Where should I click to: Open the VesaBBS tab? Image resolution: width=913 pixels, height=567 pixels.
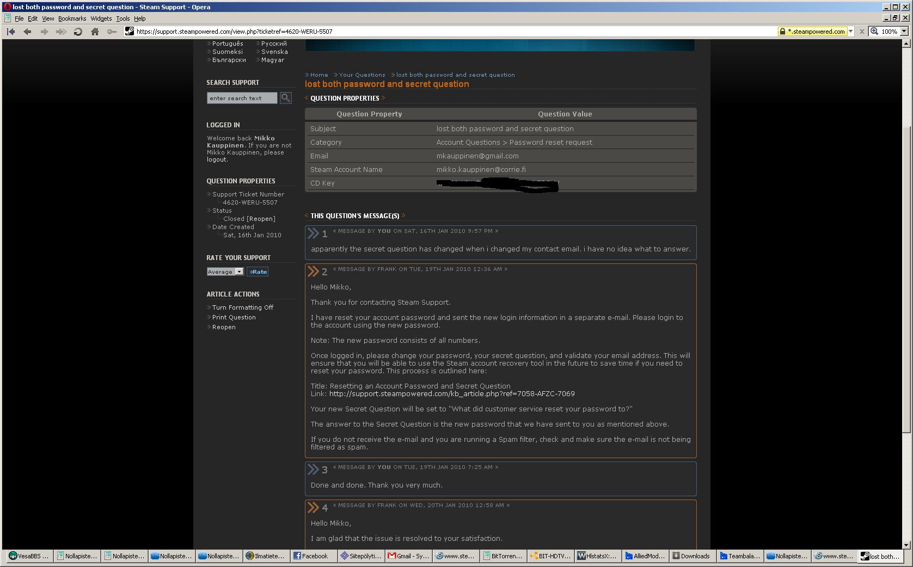29,556
